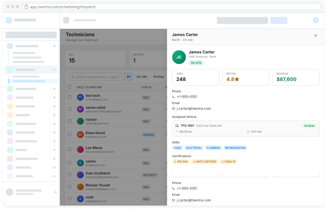Click the TT avatar for test tech
Image resolution: width=327 pixels, height=210 pixels.
point(80,97)
